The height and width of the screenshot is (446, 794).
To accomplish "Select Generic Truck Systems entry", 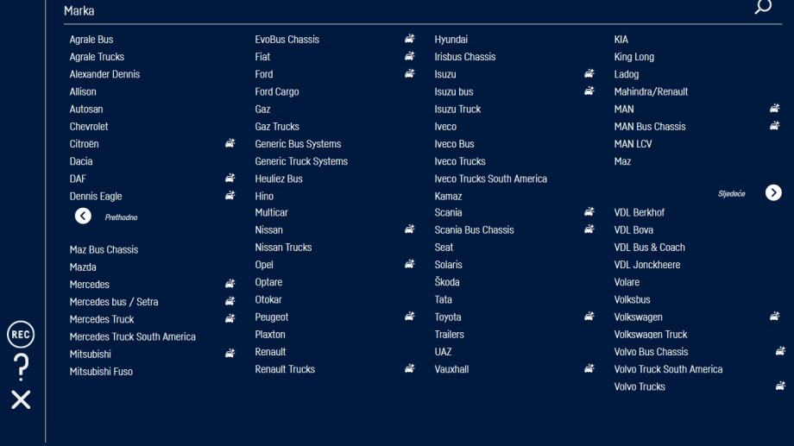I will [301, 161].
